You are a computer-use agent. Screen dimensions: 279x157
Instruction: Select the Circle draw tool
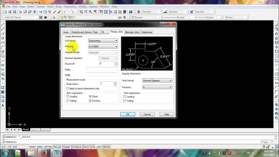3,52
